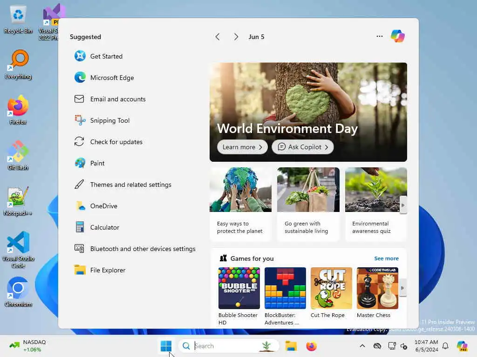Go to next day with right chevron

point(236,37)
